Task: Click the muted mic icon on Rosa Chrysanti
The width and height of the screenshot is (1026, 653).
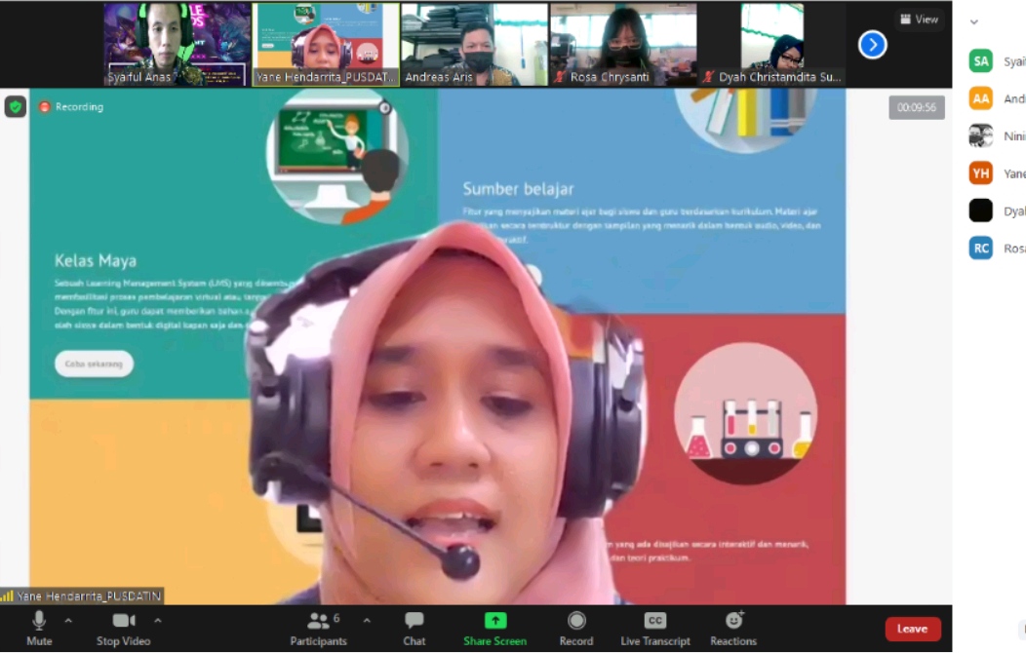Action: (x=560, y=77)
